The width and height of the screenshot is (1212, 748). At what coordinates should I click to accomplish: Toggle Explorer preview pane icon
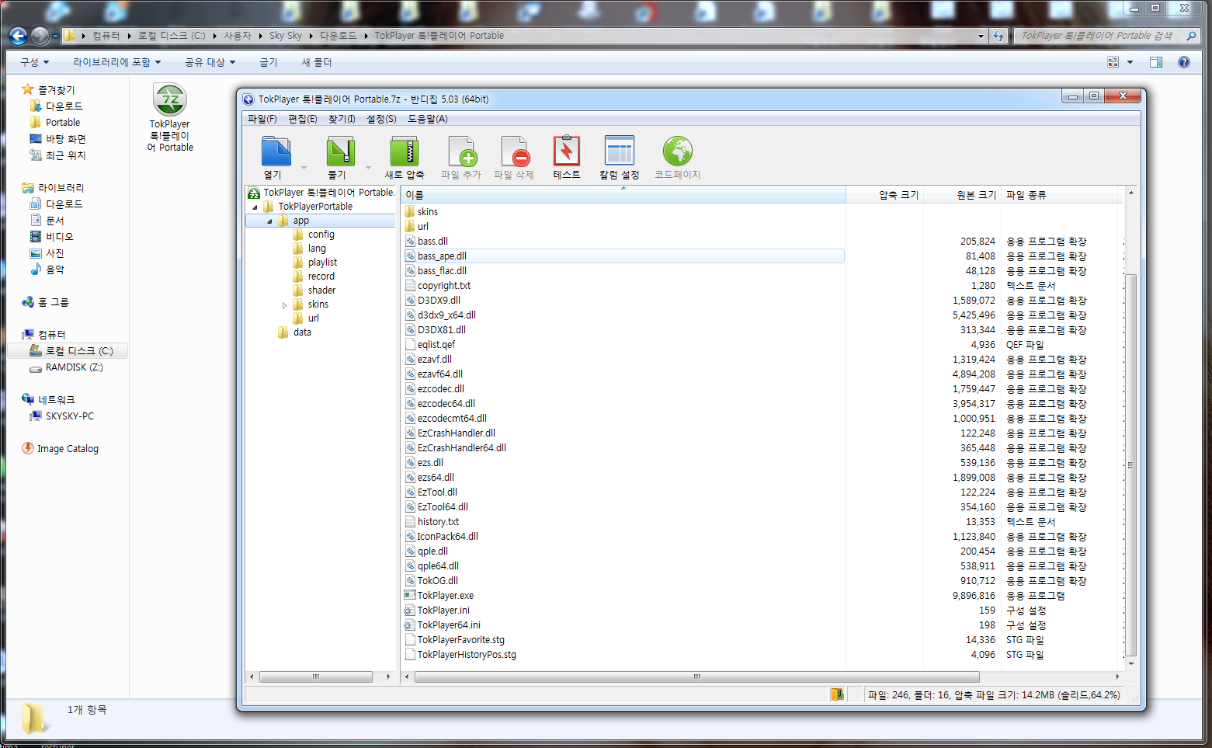click(x=1156, y=62)
